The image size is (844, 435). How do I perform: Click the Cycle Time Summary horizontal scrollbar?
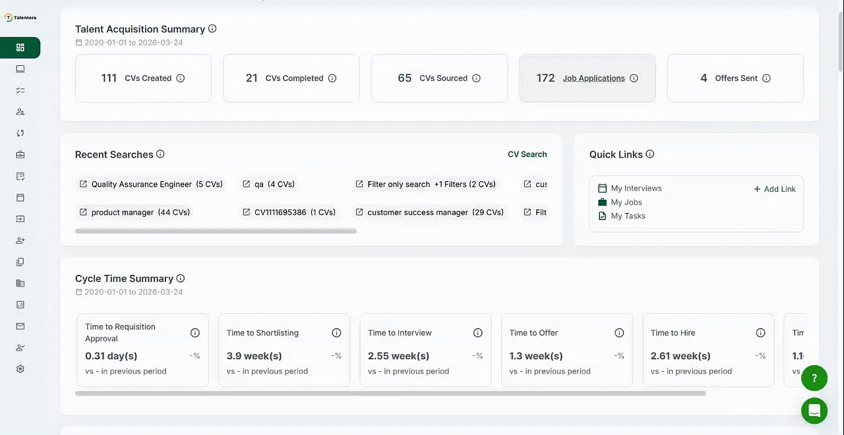[x=390, y=393]
